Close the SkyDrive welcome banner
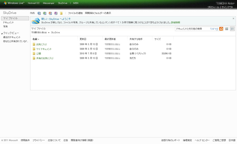Screen dimensions: 237x144 pos(233,19)
